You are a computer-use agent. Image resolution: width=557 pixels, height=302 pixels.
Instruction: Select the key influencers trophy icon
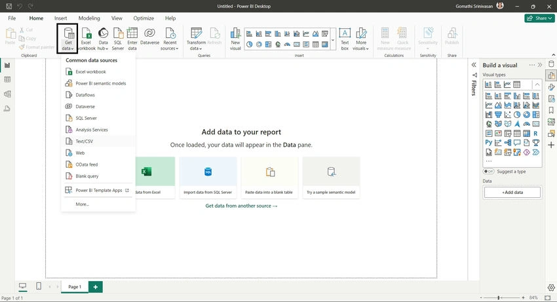[x=535, y=143]
